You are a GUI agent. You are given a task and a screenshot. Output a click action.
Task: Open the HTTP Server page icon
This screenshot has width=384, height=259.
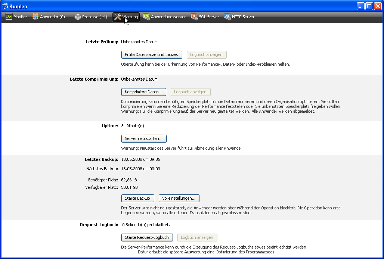[x=227, y=17]
